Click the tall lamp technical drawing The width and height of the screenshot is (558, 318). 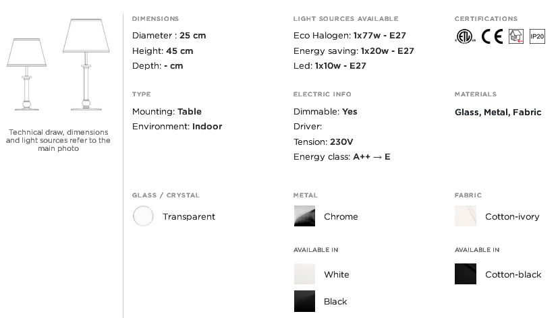click(86, 64)
